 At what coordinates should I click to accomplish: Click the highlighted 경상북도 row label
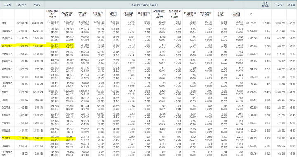6,139
